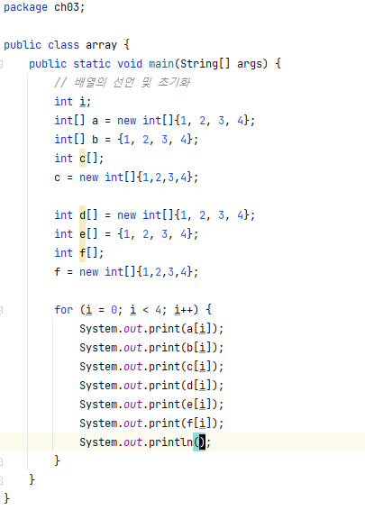The image size is (365, 510).
Task: Click the 'i < 4' loop condition
Action: tap(145, 309)
